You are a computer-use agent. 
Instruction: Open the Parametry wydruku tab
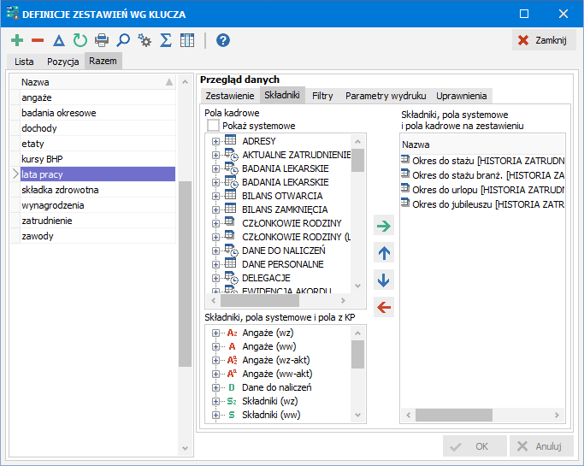[385, 96]
